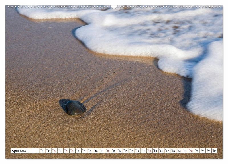Viewport: 228px width, 164px height.
Task: Click date 10 in the calendar row
Action: tap(96, 151)
